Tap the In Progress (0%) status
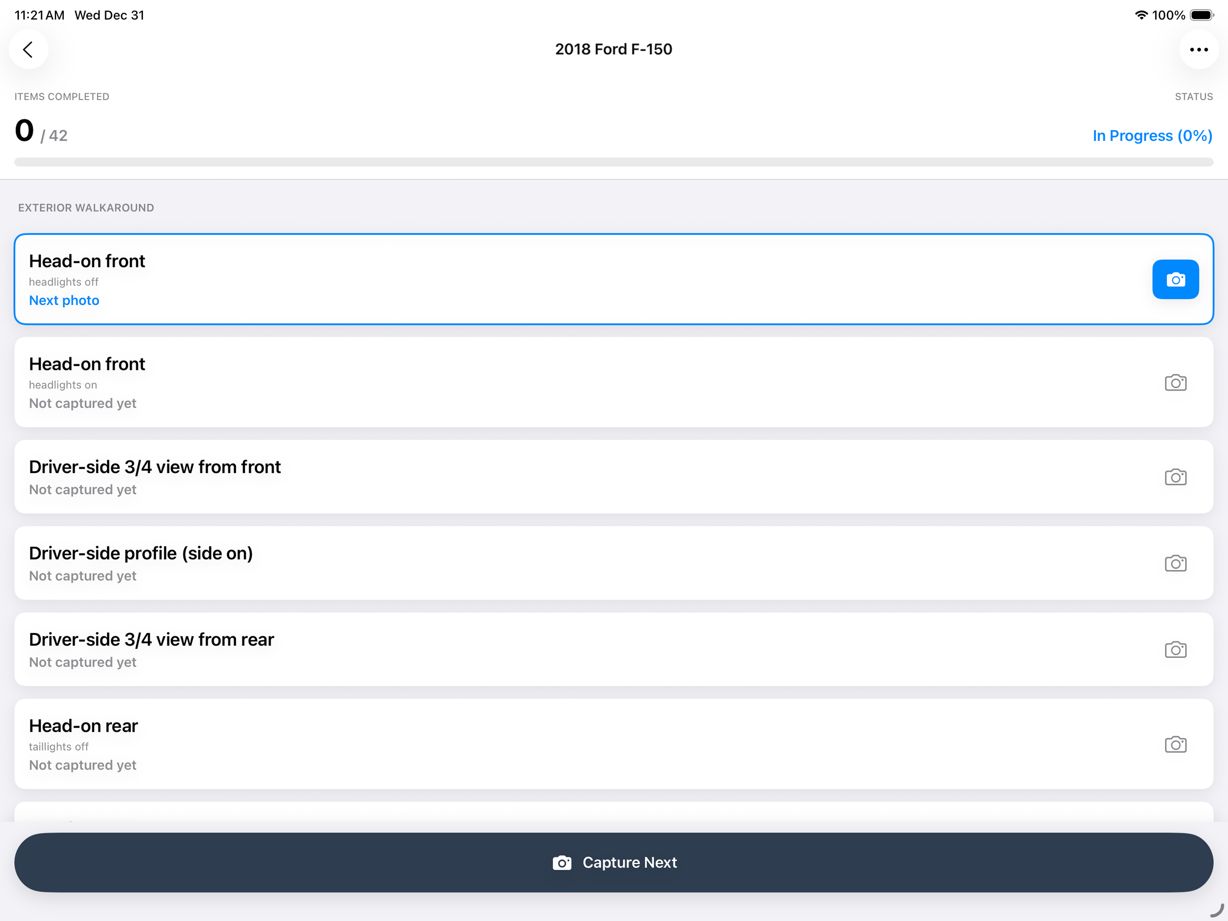The width and height of the screenshot is (1228, 921). [x=1152, y=136]
